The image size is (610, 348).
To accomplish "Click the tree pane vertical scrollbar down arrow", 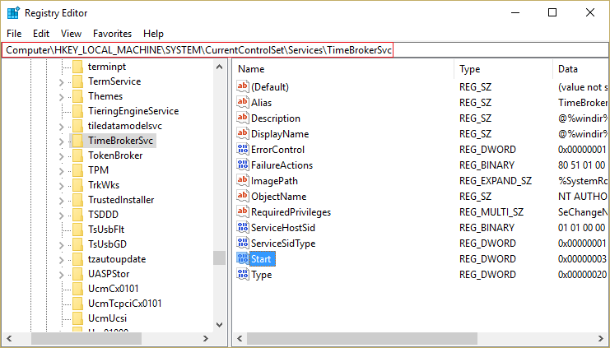I will pyautogui.click(x=219, y=324).
